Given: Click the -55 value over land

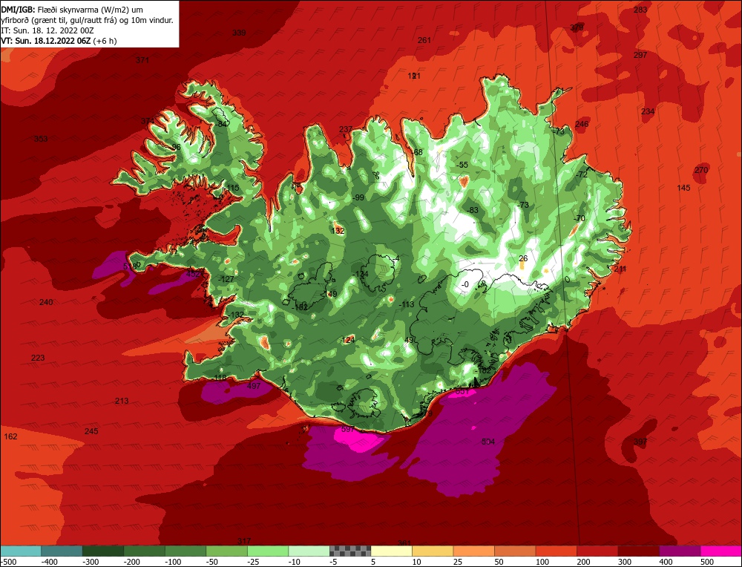Looking at the screenshot, I should pos(462,165).
